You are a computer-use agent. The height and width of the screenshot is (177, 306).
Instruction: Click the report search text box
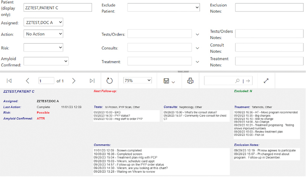[x=219, y=80]
